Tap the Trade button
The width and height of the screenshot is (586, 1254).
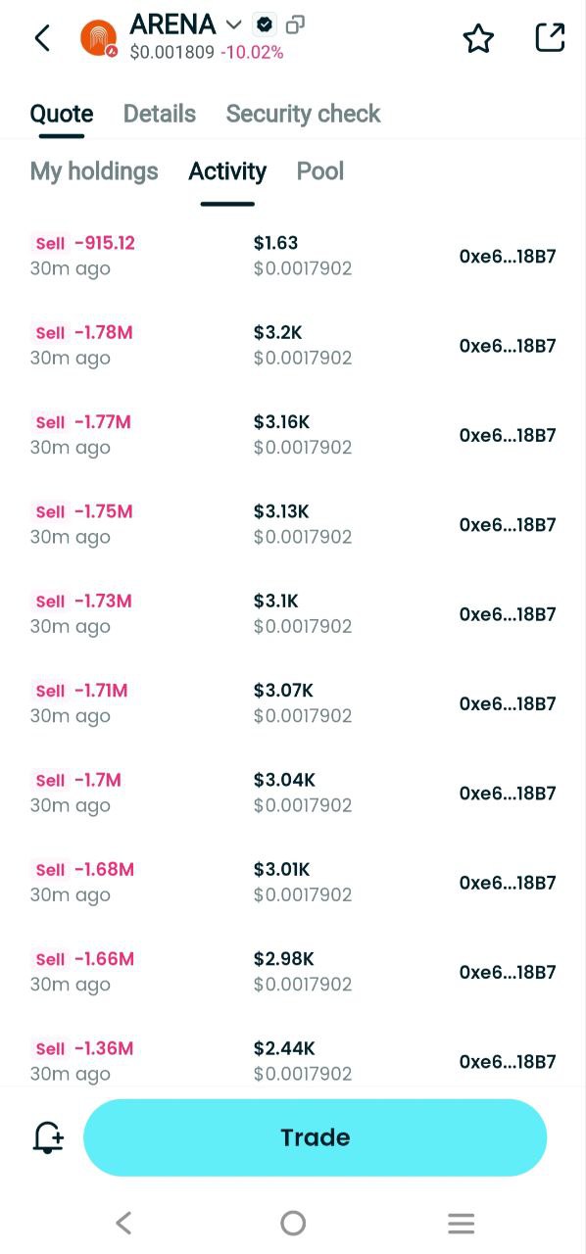click(x=316, y=1137)
